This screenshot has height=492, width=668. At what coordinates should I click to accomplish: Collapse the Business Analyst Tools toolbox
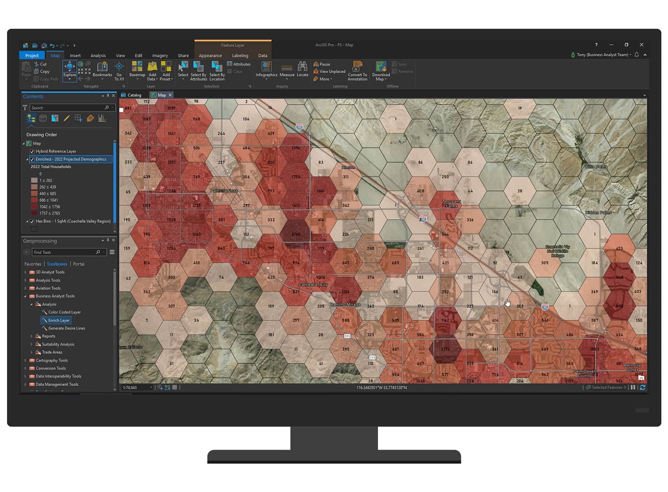pos(25,296)
